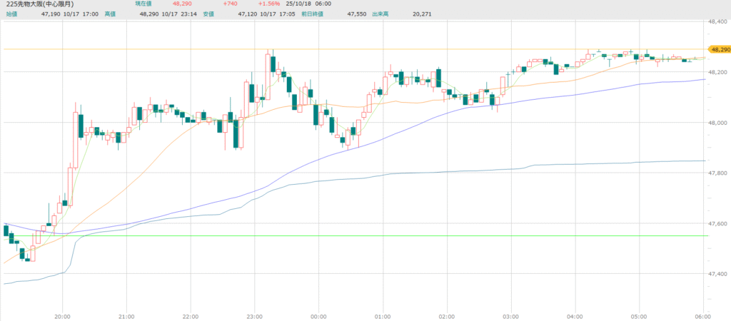Click the 現在値 label in the header

coord(145,4)
